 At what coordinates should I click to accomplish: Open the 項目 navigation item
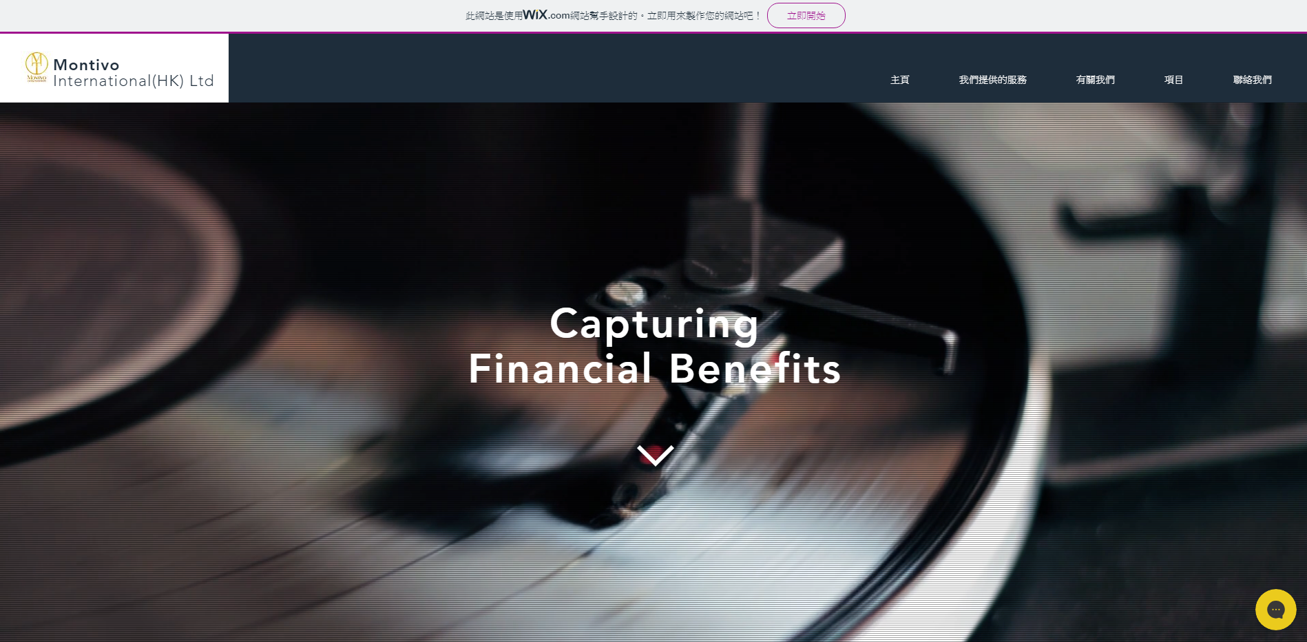click(1173, 80)
